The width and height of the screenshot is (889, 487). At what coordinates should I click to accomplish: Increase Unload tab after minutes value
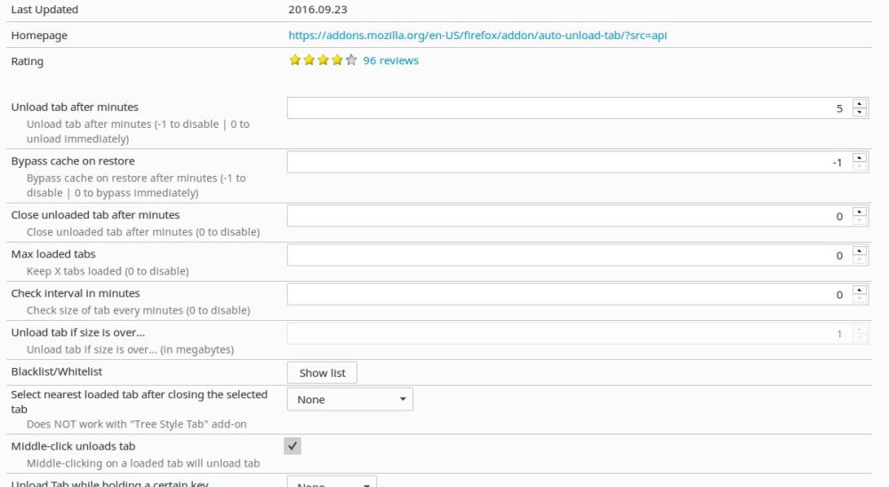[860, 104]
